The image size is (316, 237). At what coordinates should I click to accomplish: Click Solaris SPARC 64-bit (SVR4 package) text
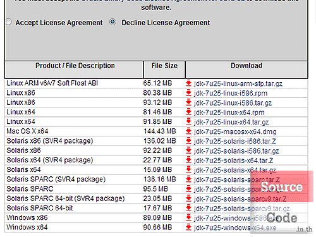click(x=66, y=198)
